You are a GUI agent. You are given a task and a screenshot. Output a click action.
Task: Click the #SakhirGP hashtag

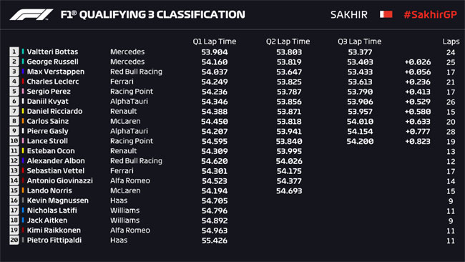pyautogui.click(x=430, y=14)
